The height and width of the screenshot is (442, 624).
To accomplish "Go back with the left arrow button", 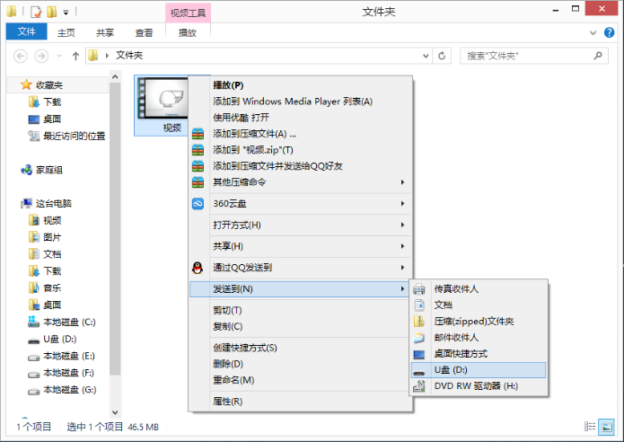I will point(21,56).
